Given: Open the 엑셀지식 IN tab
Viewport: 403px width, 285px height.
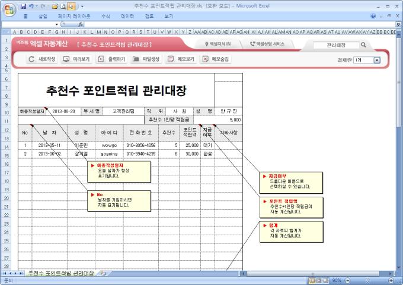Looking at the screenshot, I should (218, 44).
